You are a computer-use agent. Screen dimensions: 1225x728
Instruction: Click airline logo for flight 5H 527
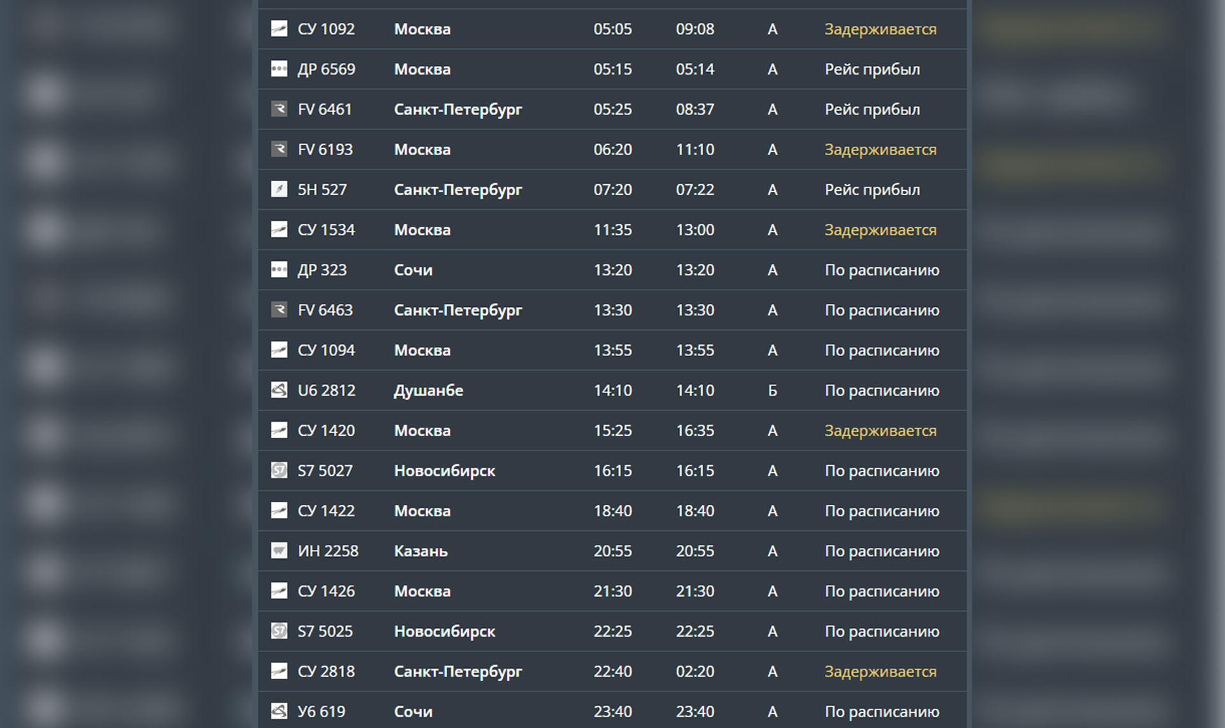pos(279,189)
